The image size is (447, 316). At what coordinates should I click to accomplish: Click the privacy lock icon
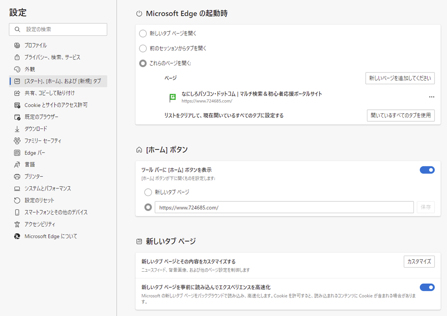17,57
